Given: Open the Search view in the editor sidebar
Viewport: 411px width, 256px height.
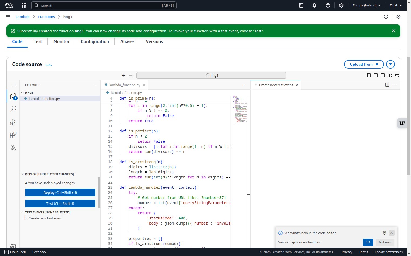Looking at the screenshot, I should click(13, 109).
